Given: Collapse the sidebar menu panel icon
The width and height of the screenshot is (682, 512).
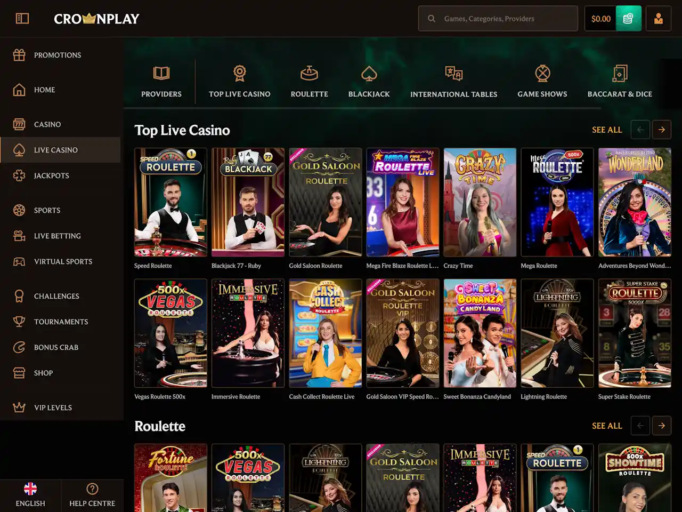Looking at the screenshot, I should pyautogui.click(x=22, y=19).
